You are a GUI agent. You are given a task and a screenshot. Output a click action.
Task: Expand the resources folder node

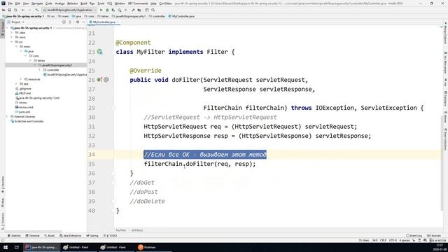coord(21,79)
